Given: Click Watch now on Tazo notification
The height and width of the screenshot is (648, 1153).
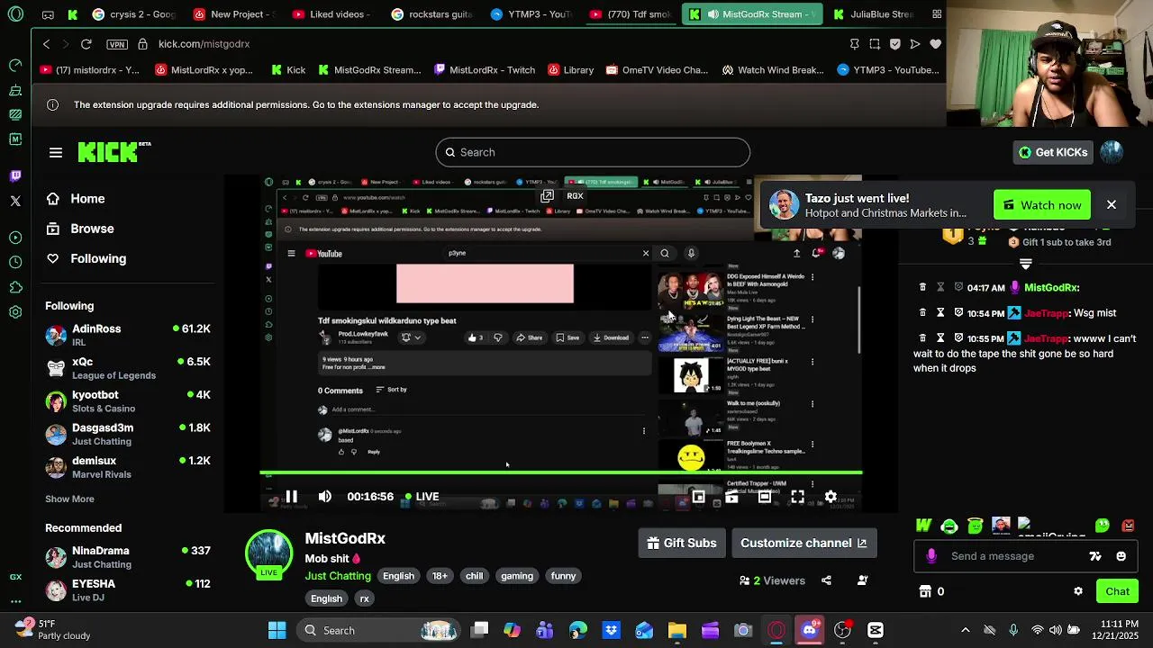Looking at the screenshot, I should (1042, 205).
